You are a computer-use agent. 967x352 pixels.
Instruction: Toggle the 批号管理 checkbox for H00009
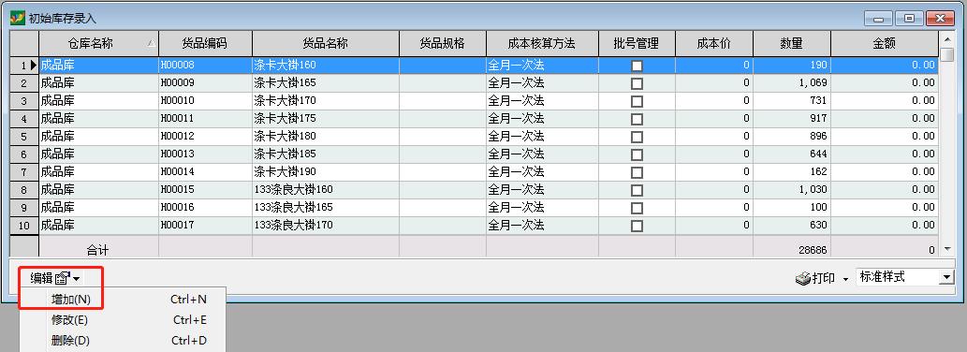tap(637, 83)
